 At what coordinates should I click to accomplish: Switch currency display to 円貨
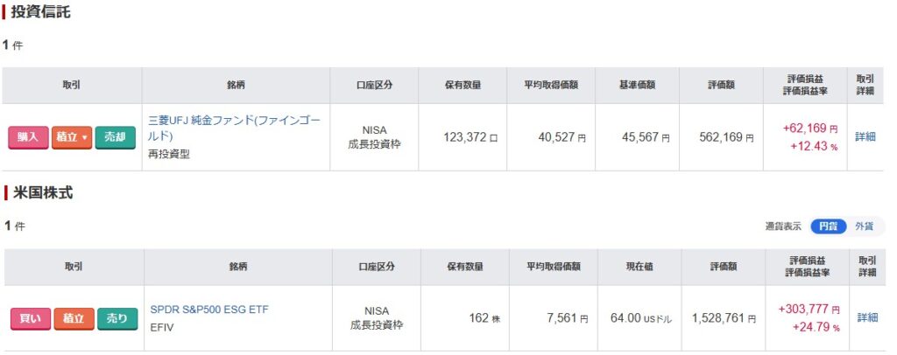point(828,226)
